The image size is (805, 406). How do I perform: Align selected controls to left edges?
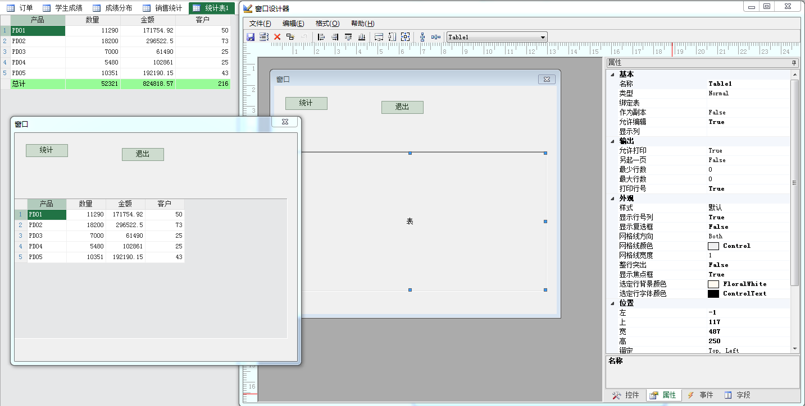(321, 37)
